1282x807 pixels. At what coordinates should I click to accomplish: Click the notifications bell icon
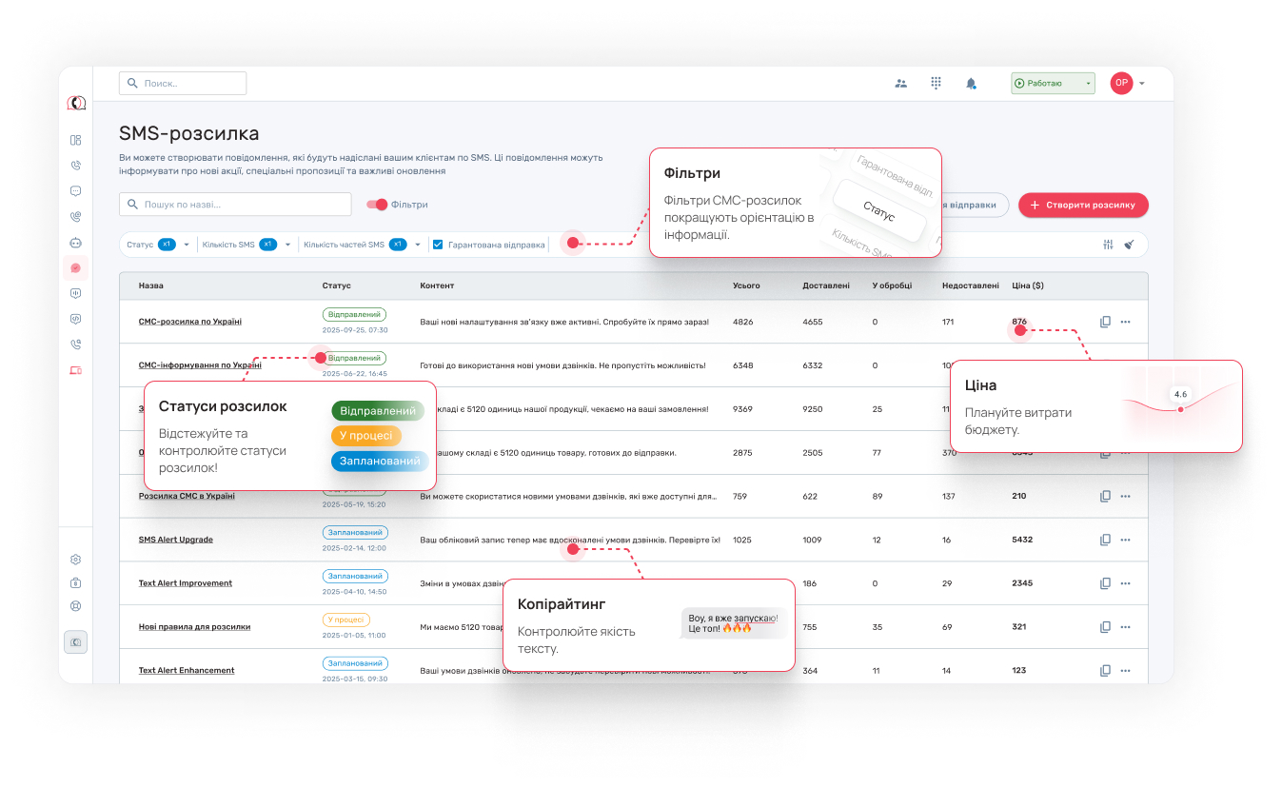[x=971, y=84]
